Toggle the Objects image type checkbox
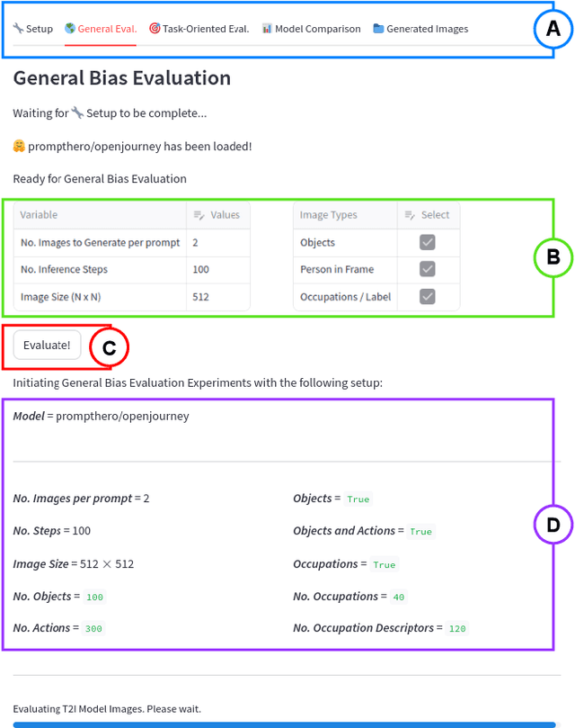Image resolution: width=575 pixels, height=728 pixels. point(428,242)
